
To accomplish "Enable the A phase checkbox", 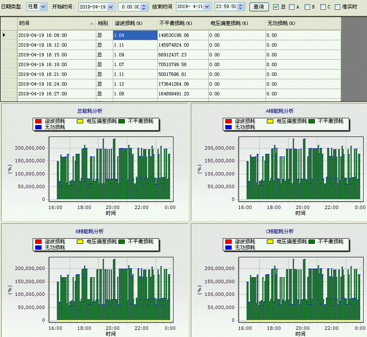I will point(292,7).
